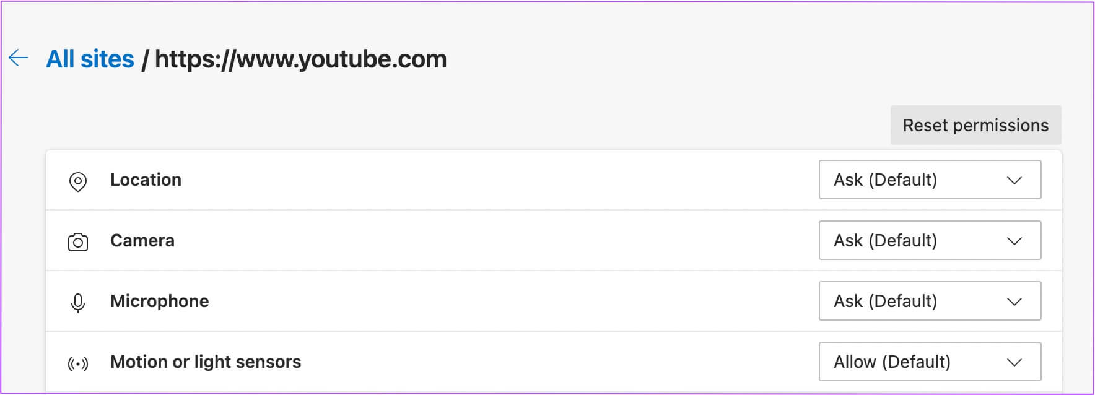Click the Camera icon
This screenshot has width=1095, height=395.
coord(78,241)
